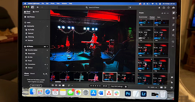Click Add Photos button
This screenshot has width=195, height=102.
30,17
